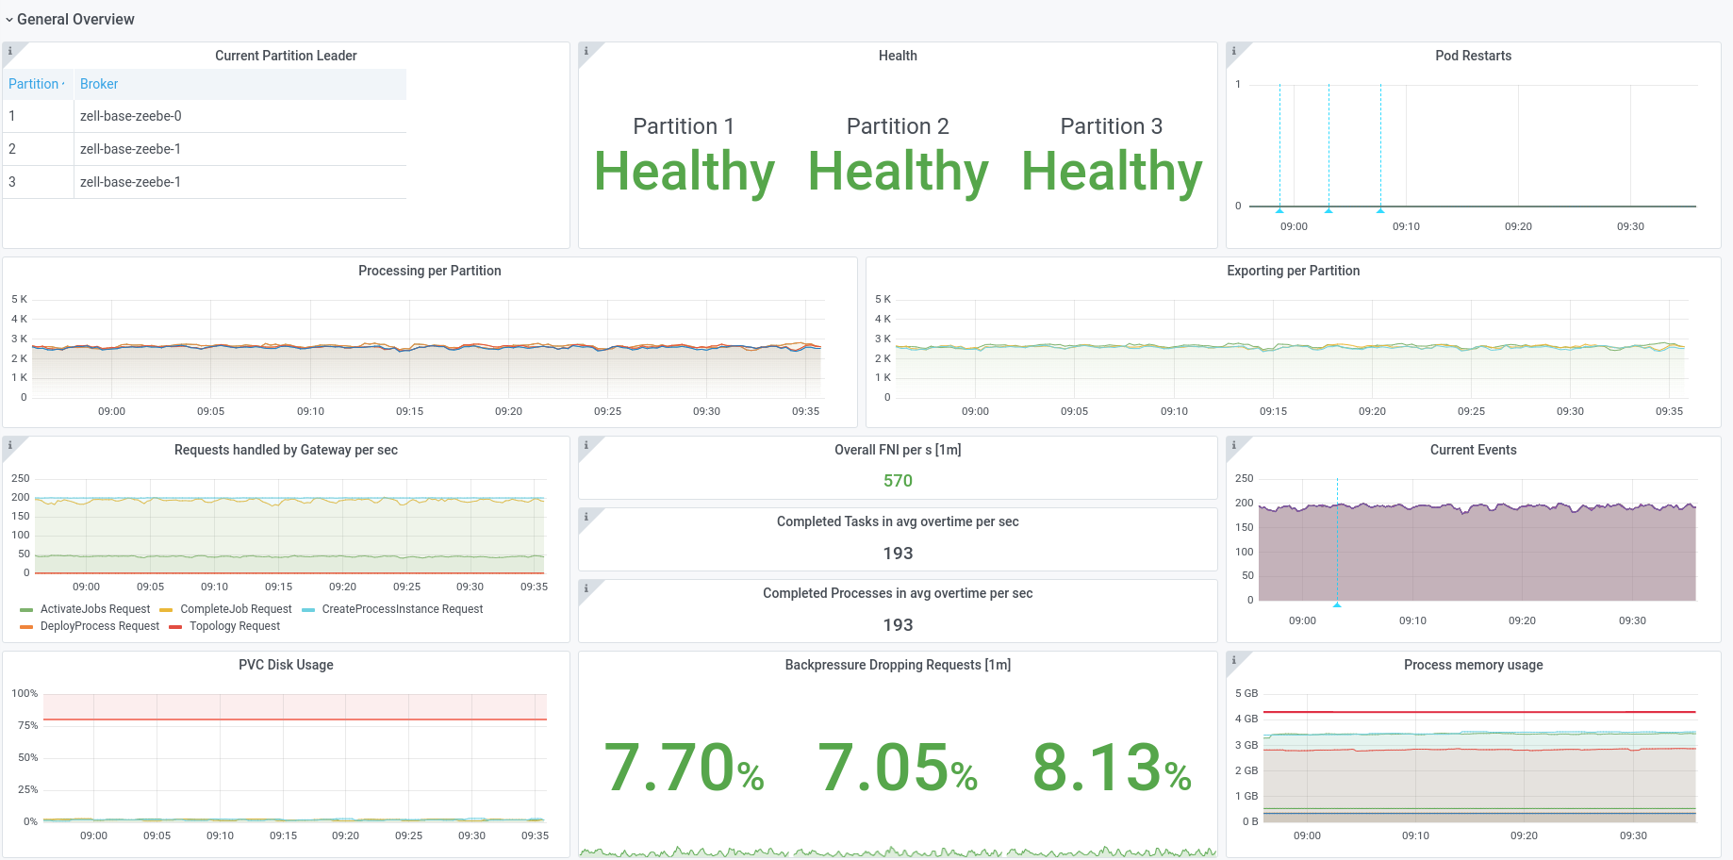Open Backpressure Dropping Requests title menu

pyautogui.click(x=898, y=665)
